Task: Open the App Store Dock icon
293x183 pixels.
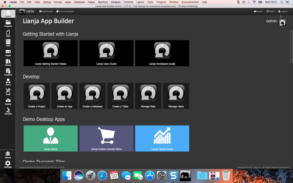Action: pyautogui.click(x=150, y=176)
